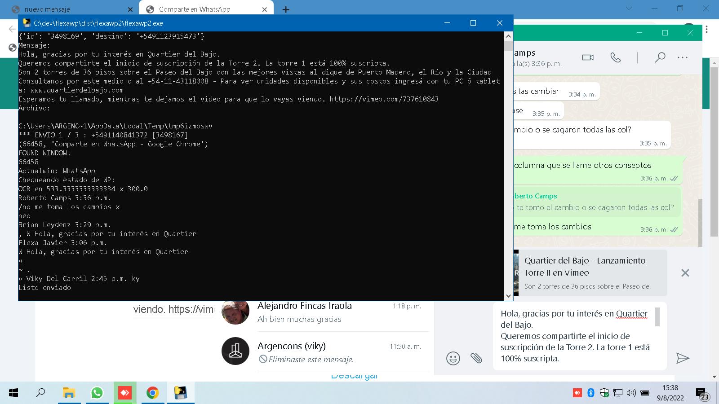Open WhatsApp from the taskbar
The width and height of the screenshot is (719, 404).
(x=97, y=393)
